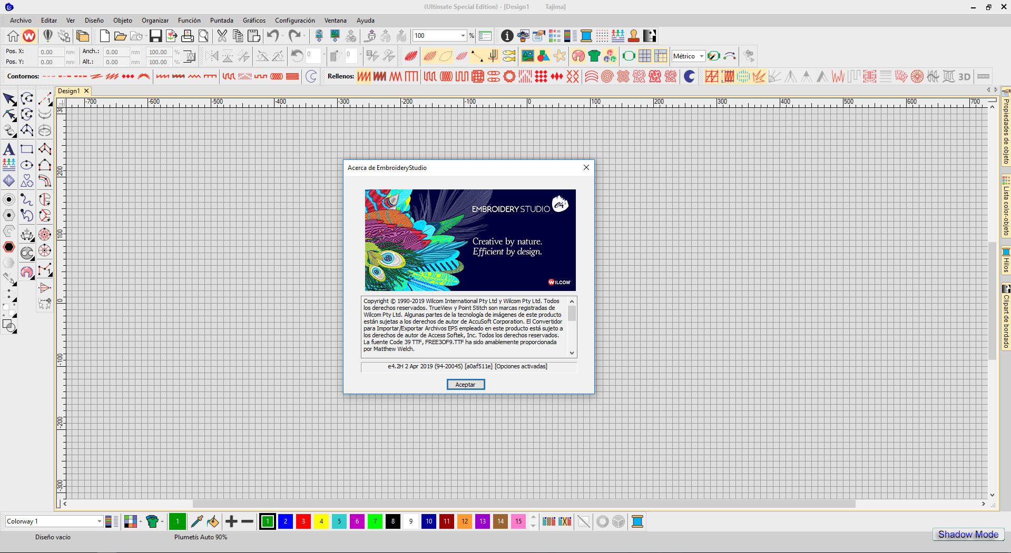
Task: Select the Lettering tool with letter A
Action: pos(9,149)
